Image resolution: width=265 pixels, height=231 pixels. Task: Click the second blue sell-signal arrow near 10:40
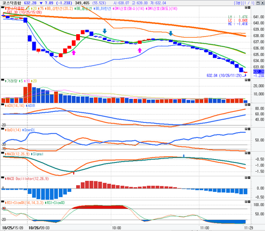pos(171,33)
